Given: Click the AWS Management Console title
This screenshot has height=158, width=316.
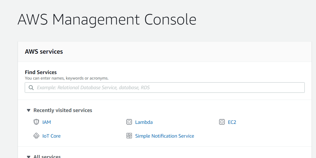Looking at the screenshot, I should pyautogui.click(x=107, y=20).
